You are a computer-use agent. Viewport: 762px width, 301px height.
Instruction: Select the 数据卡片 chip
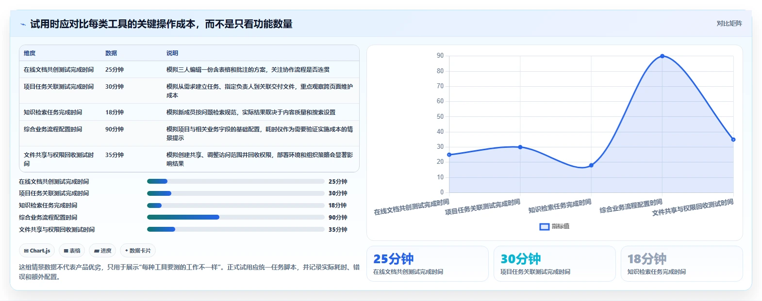click(x=138, y=251)
